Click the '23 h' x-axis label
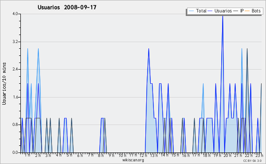The height and width of the screenshot is (164, 266). tap(259, 155)
